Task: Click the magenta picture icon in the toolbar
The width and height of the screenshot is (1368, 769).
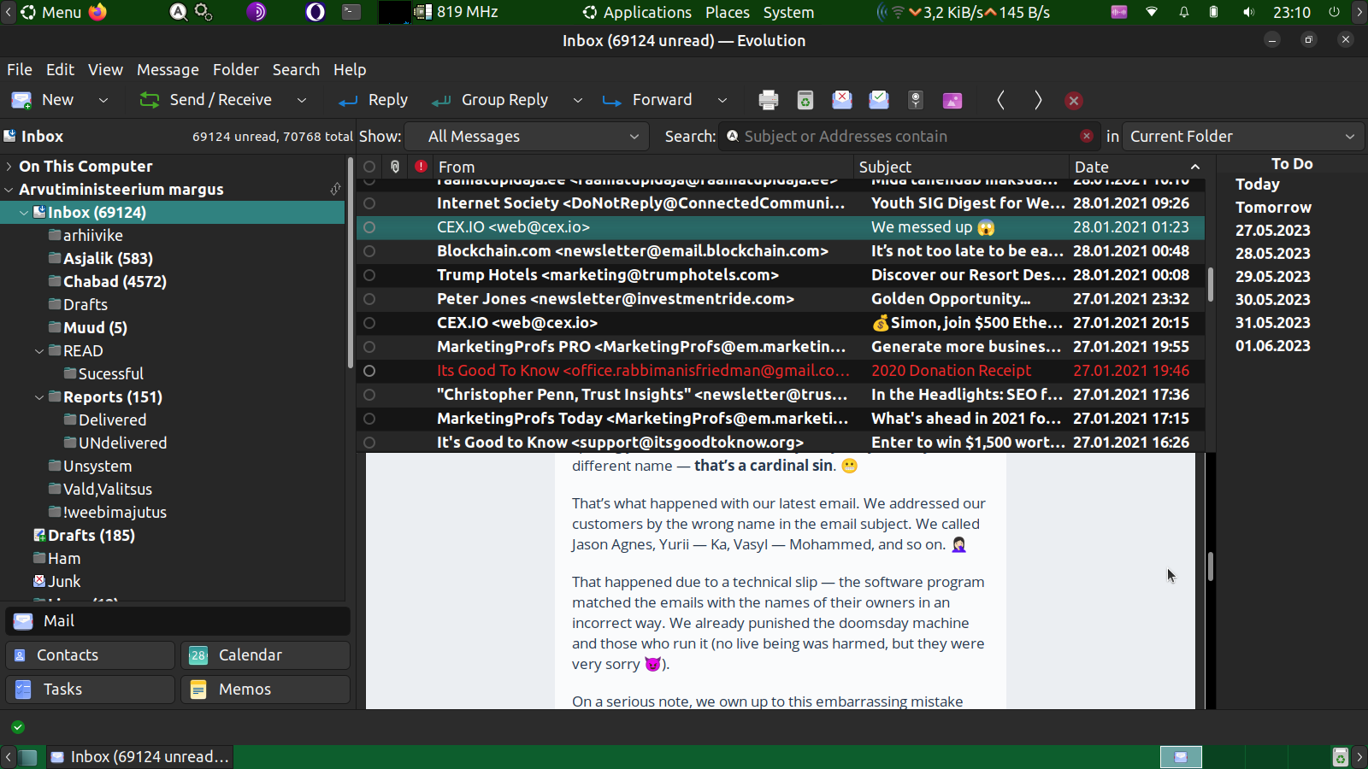Action: (x=952, y=100)
